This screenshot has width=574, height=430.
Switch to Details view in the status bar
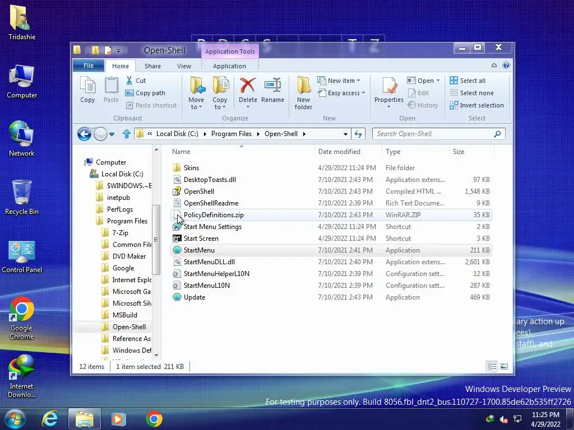pos(492,366)
